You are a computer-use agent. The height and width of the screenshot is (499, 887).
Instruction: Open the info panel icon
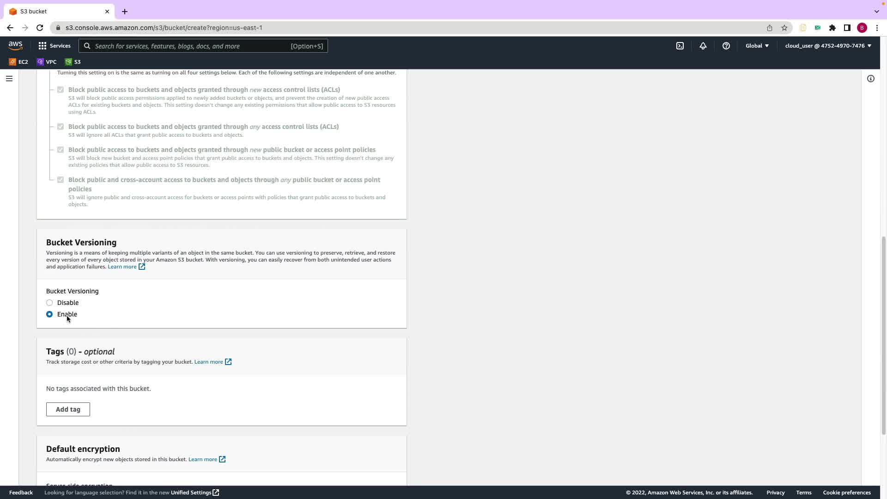(x=871, y=79)
